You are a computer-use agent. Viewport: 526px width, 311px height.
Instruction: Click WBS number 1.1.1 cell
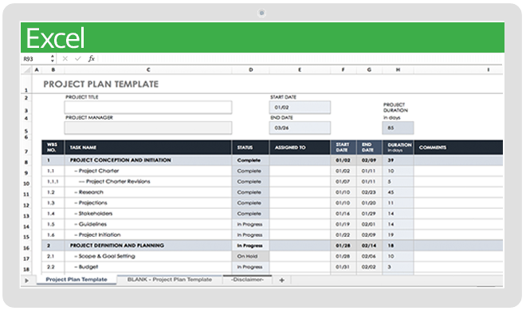click(53, 182)
